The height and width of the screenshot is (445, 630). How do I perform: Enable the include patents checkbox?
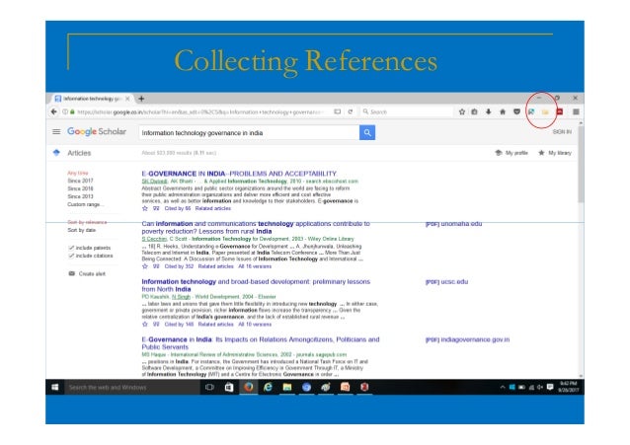[71, 248]
